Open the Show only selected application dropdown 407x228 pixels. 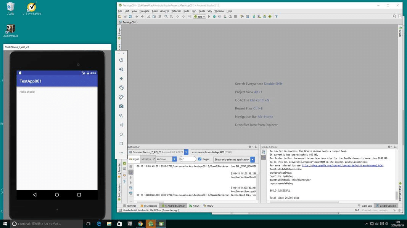234,160
